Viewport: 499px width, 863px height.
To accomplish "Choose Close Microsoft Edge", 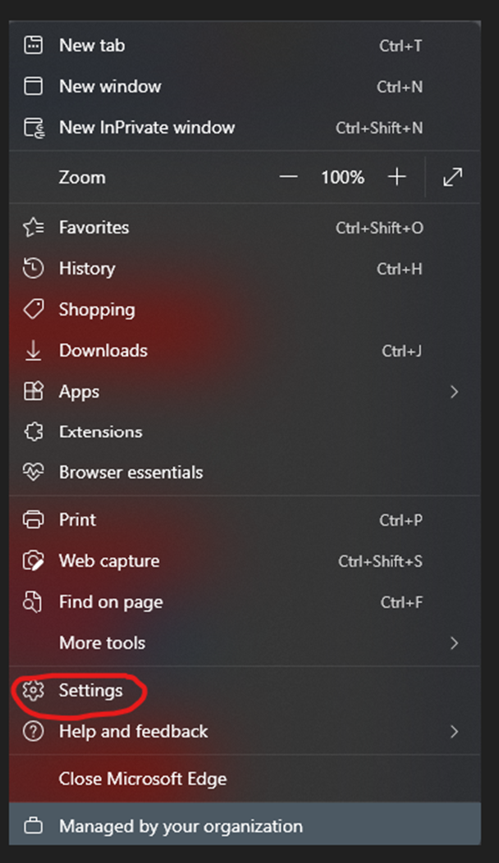I will click(x=245, y=779).
